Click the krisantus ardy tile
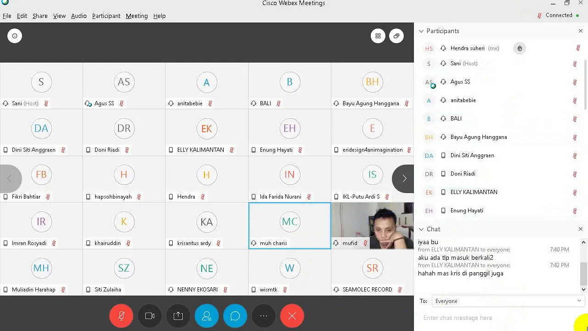The height and width of the screenshot is (331, 588). [207, 226]
